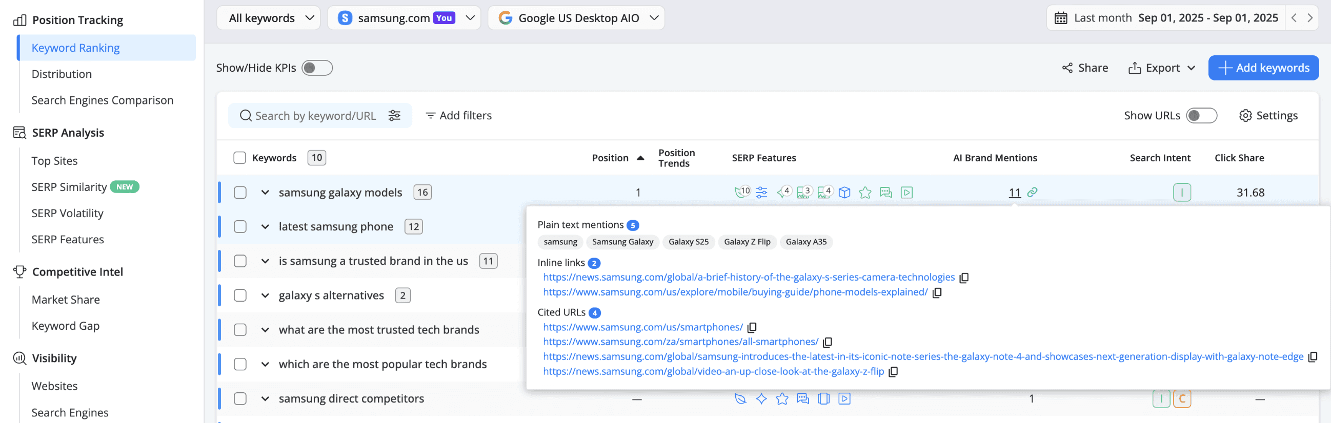
Task: Click the video icon for samsung direct competitors
Action: [844, 399]
